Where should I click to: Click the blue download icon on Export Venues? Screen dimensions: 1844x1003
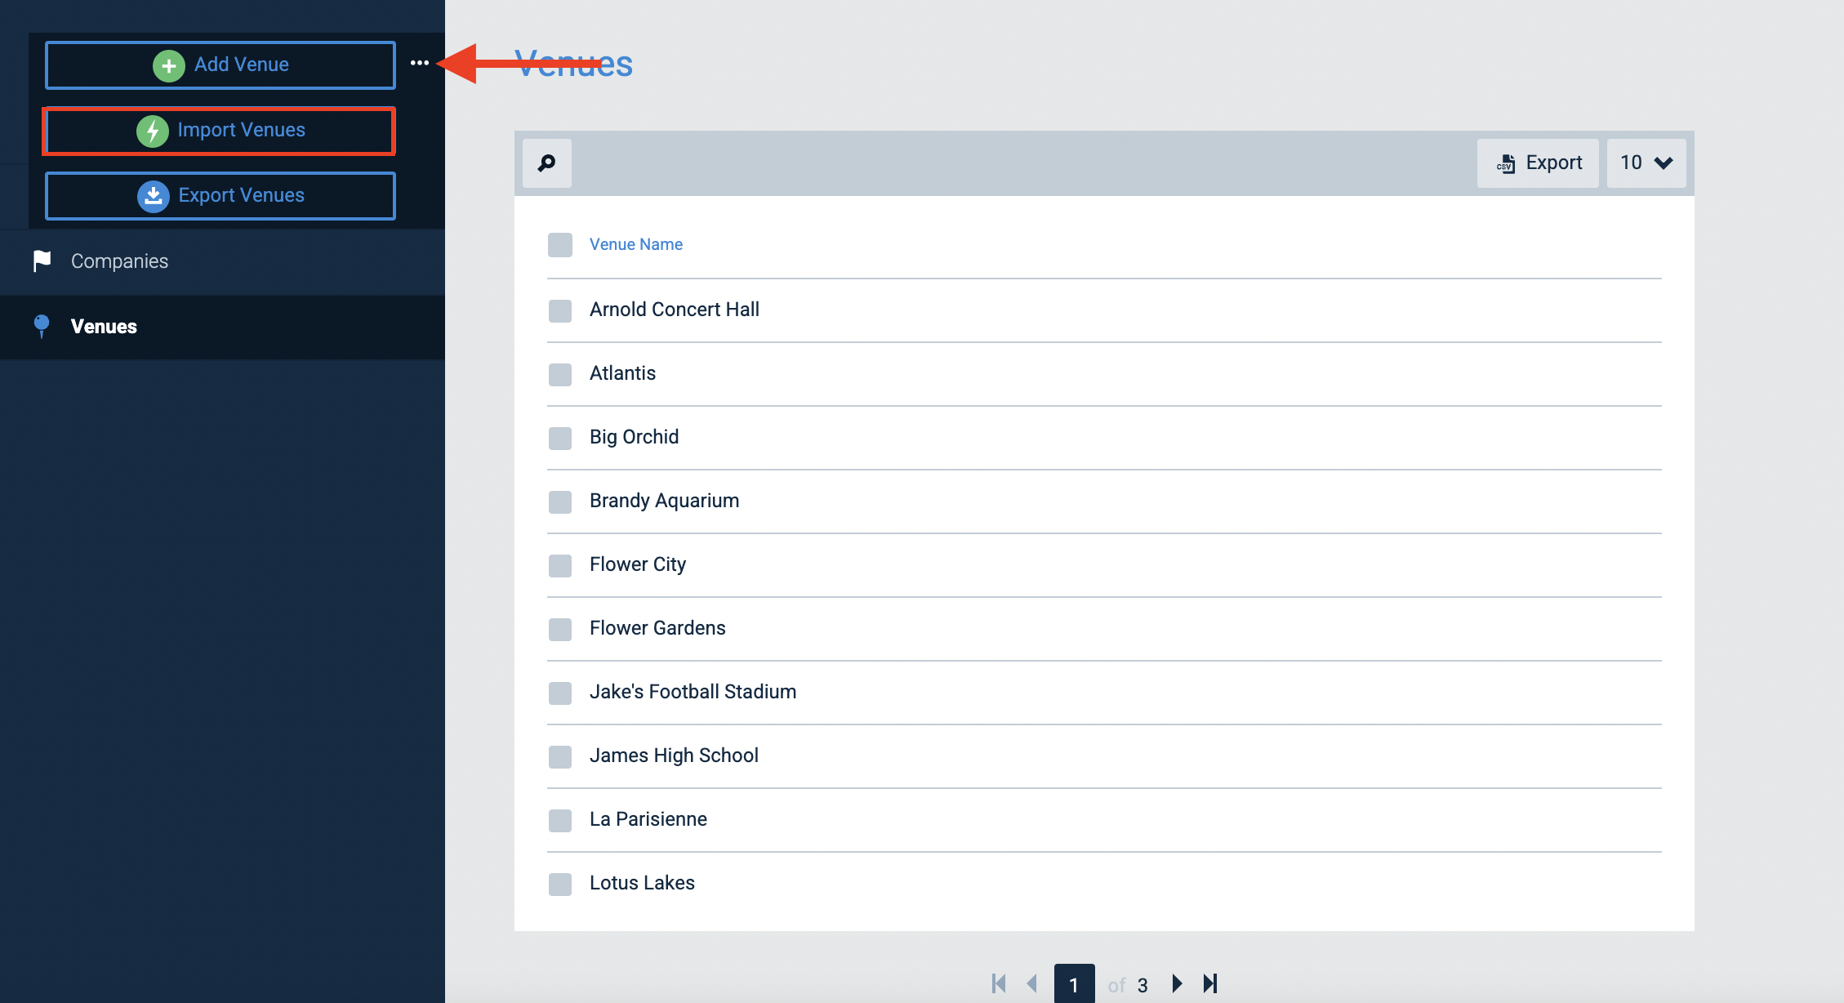(154, 196)
